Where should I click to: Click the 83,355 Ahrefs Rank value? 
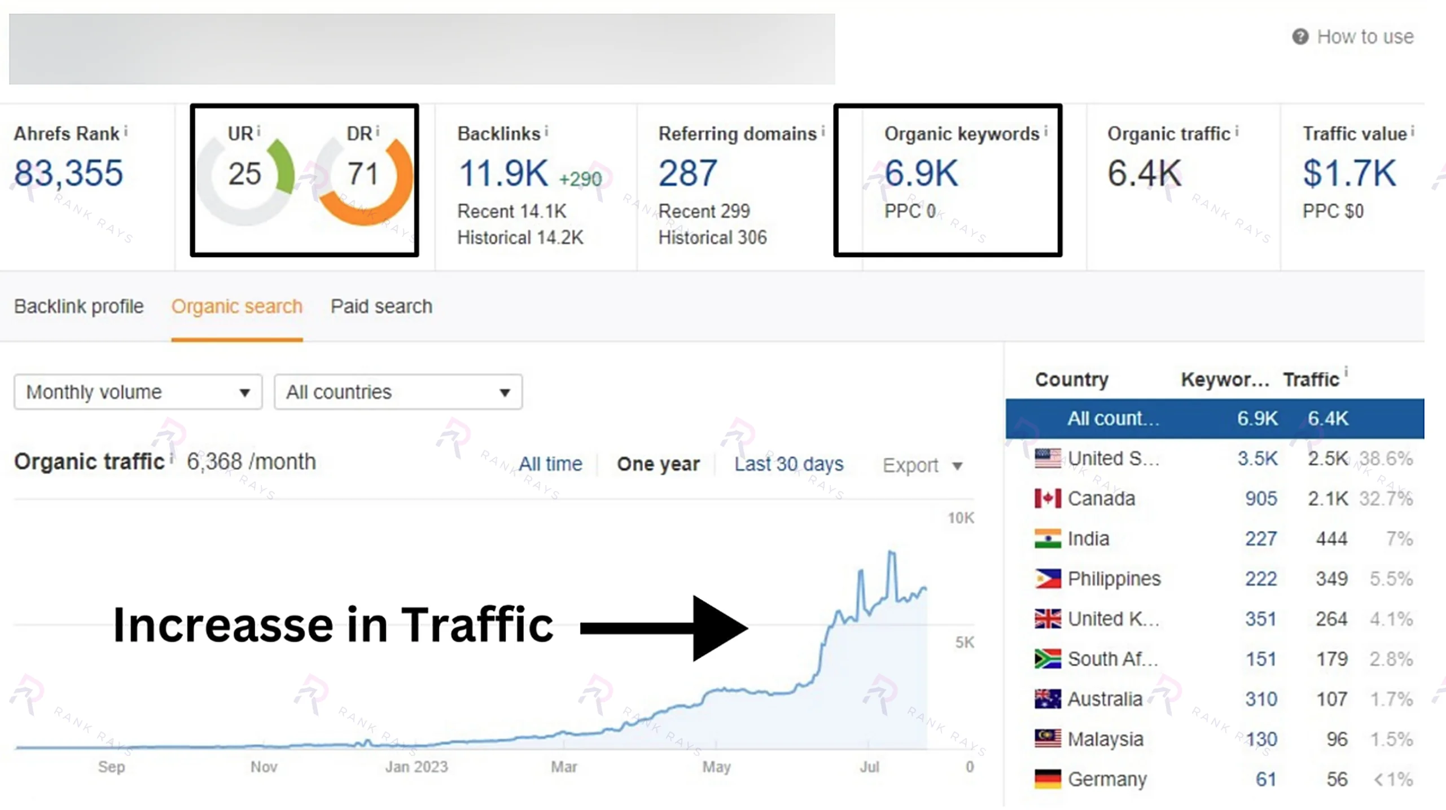(68, 173)
